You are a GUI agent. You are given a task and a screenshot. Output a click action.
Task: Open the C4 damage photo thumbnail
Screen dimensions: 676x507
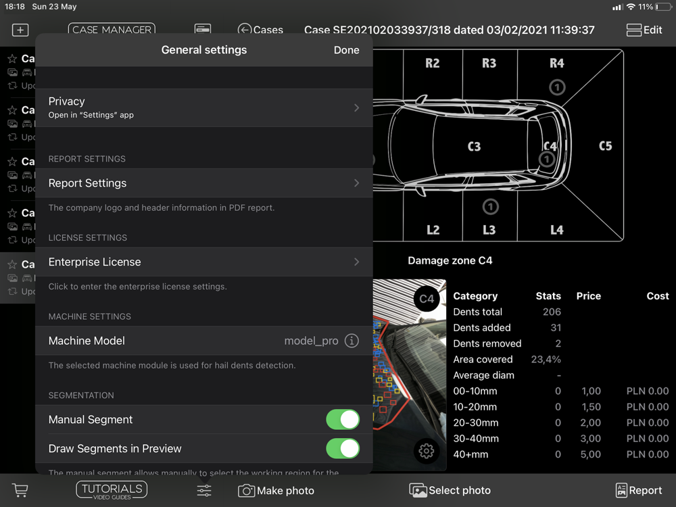(410, 375)
